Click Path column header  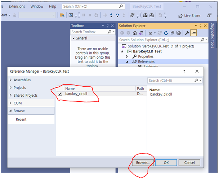pyautogui.click(x=141, y=88)
